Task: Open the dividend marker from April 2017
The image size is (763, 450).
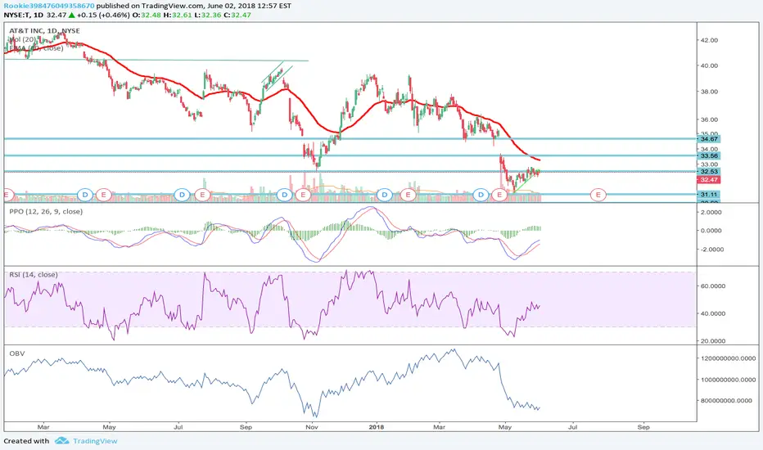Action: pyautogui.click(x=85, y=195)
